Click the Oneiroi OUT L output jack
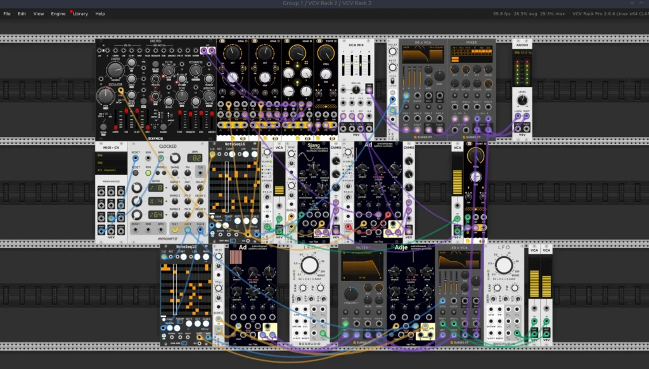 [203, 51]
